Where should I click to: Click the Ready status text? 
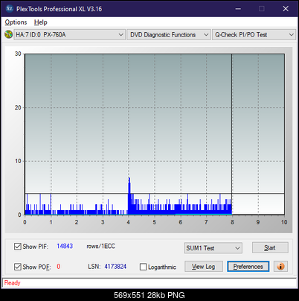(12, 282)
